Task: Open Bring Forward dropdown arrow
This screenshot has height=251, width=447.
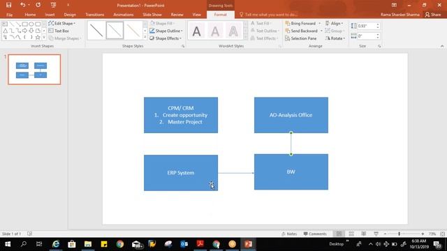Action: [x=320, y=23]
